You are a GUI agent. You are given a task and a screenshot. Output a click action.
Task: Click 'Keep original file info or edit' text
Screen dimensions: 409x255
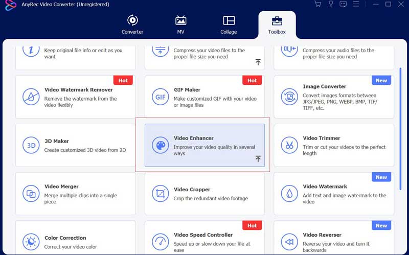83,54
